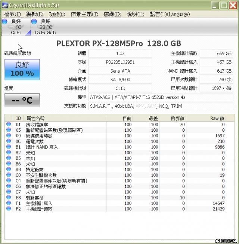
Task: Click status icon for row C0 不安全關機次數
Action: (9, 175)
